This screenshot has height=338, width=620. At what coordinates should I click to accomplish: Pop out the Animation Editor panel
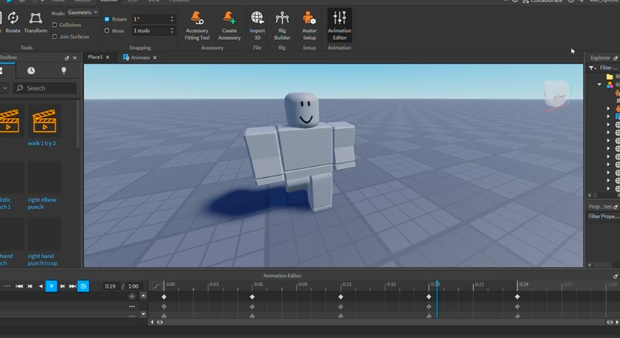pos(616,276)
